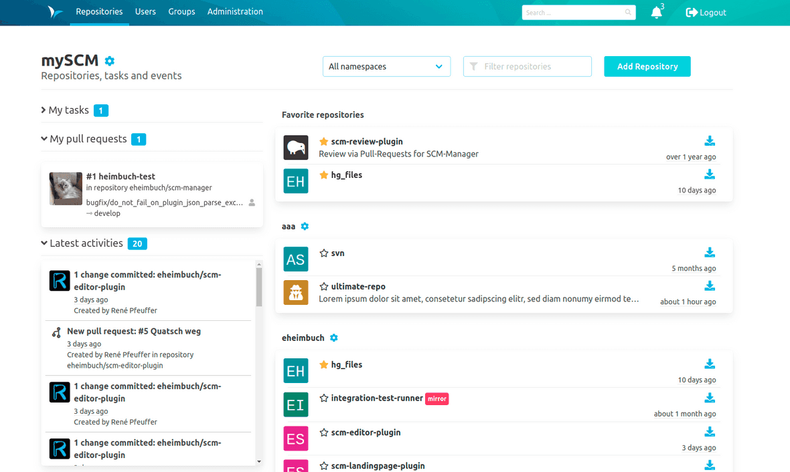
Task: Click the SCM-Manager bird logo
Action: [56, 11]
